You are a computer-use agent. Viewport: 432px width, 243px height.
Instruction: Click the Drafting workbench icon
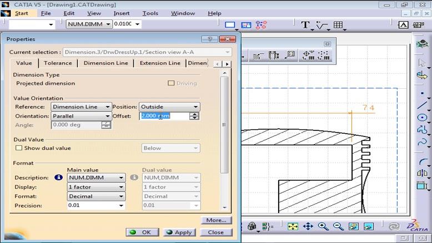(422, 44)
